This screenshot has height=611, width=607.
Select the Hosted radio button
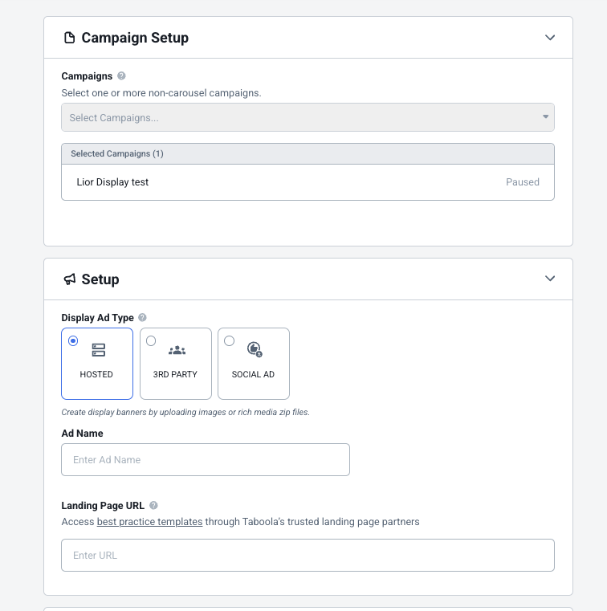point(73,341)
